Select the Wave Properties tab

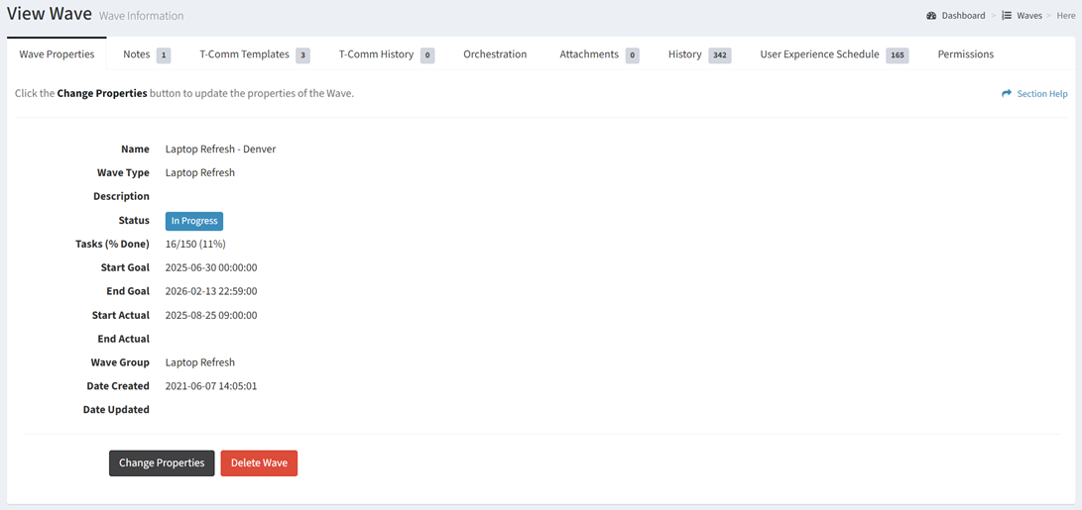click(x=57, y=54)
